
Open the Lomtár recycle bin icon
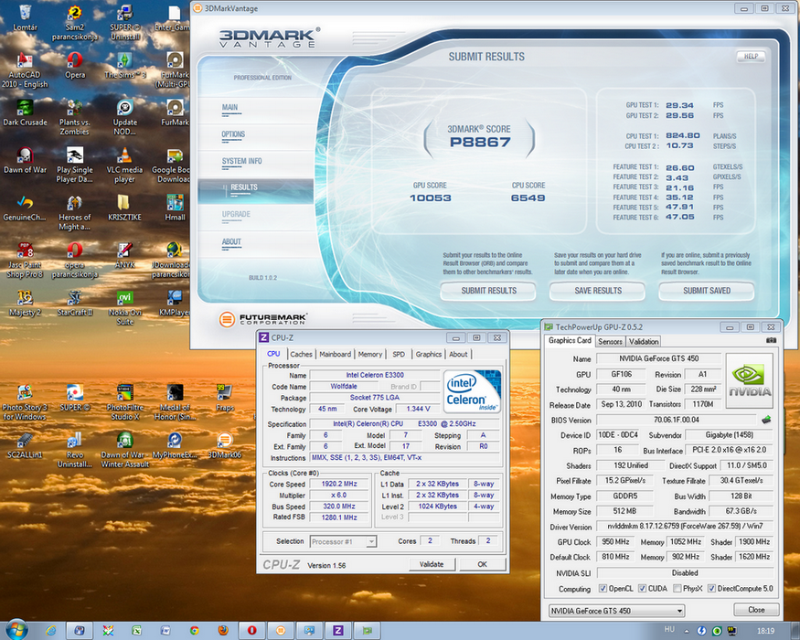pyautogui.click(x=25, y=17)
